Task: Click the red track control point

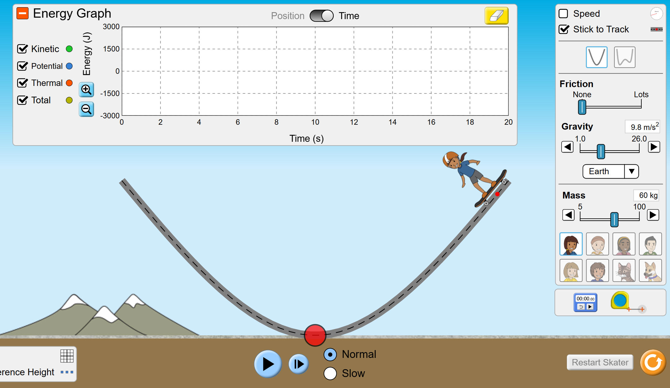Action: (x=315, y=335)
